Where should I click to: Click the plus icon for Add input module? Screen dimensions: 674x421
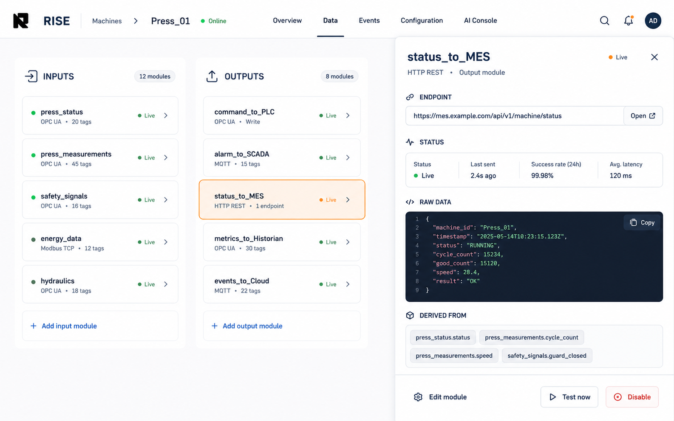click(34, 326)
